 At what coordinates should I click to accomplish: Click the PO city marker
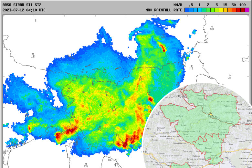(100, 127)
